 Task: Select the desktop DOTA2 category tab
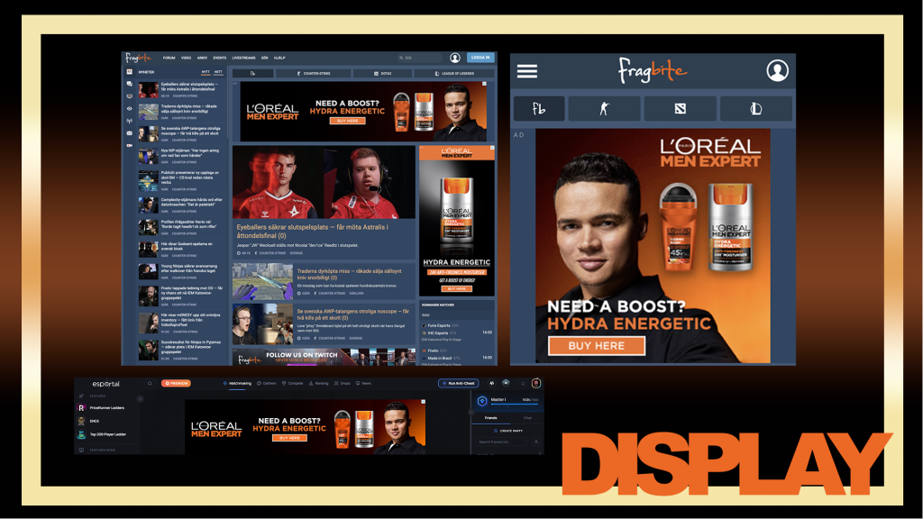pos(382,74)
